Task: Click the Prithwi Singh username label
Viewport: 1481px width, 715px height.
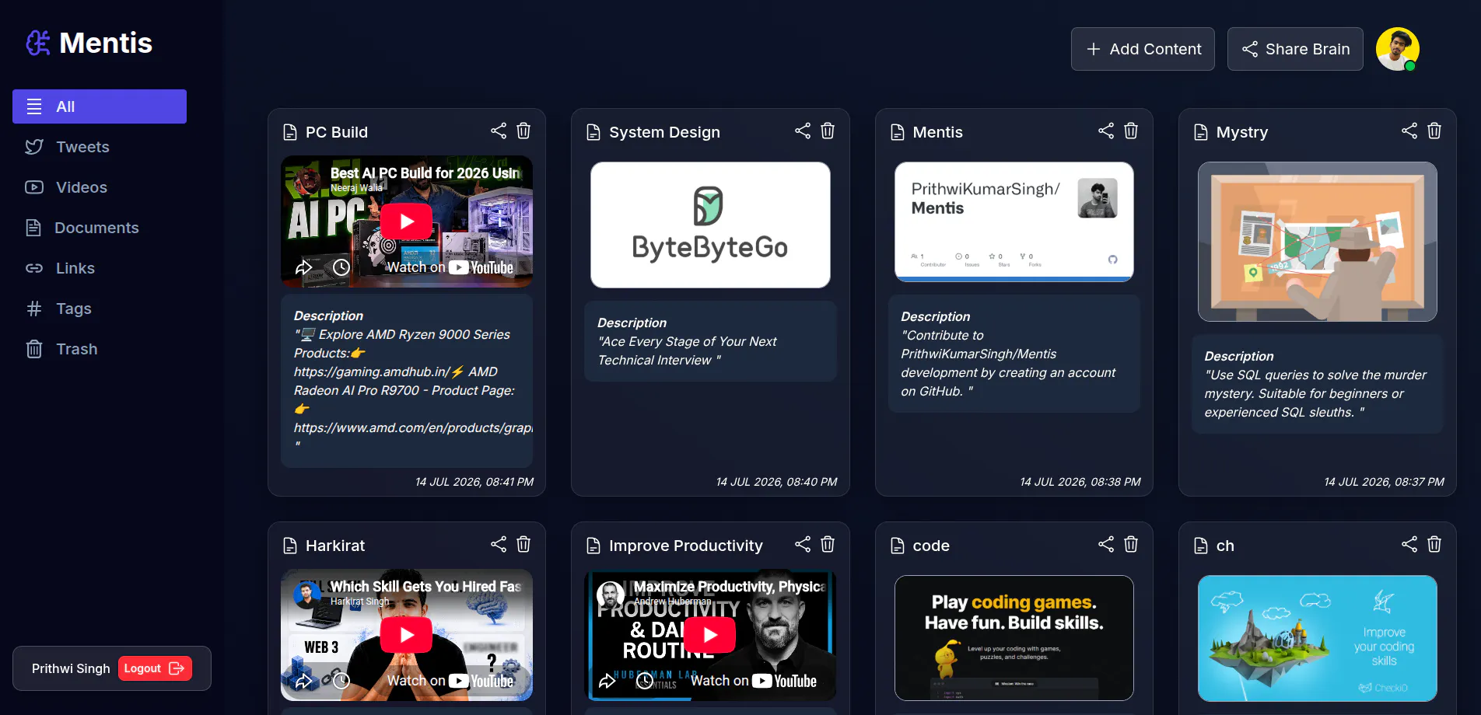Action: click(71, 668)
